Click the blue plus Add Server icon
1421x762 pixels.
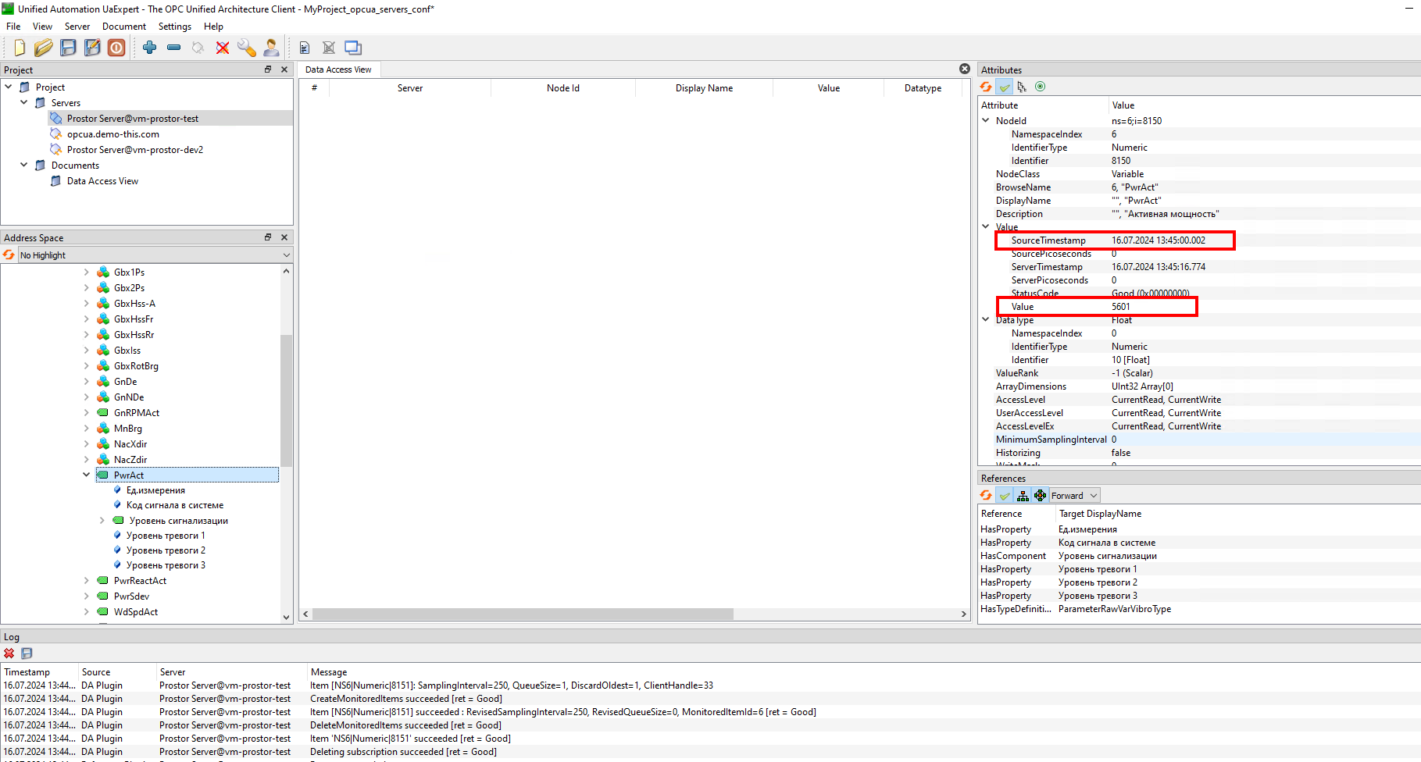pyautogui.click(x=150, y=48)
